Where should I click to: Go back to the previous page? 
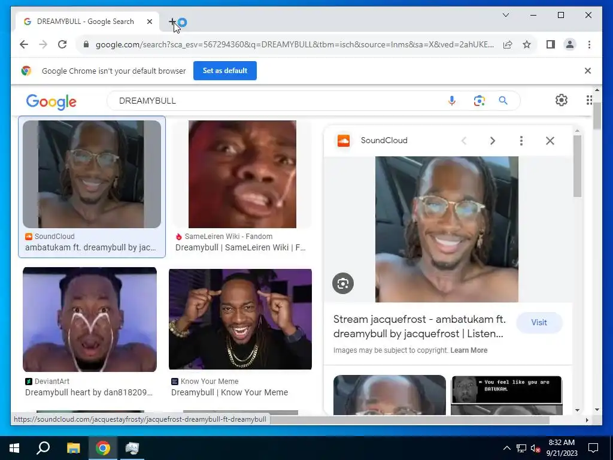[x=24, y=44]
